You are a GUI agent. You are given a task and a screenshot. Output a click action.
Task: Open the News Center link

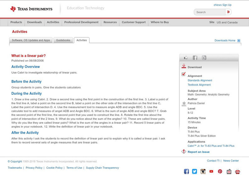pos(231,161)
